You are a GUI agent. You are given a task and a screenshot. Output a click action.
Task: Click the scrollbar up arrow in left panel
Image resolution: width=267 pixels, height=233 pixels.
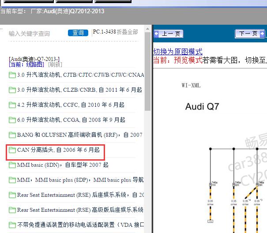tap(147, 29)
